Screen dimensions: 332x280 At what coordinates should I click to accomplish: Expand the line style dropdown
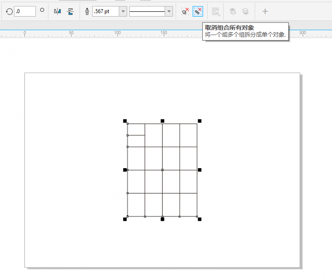[169, 11]
